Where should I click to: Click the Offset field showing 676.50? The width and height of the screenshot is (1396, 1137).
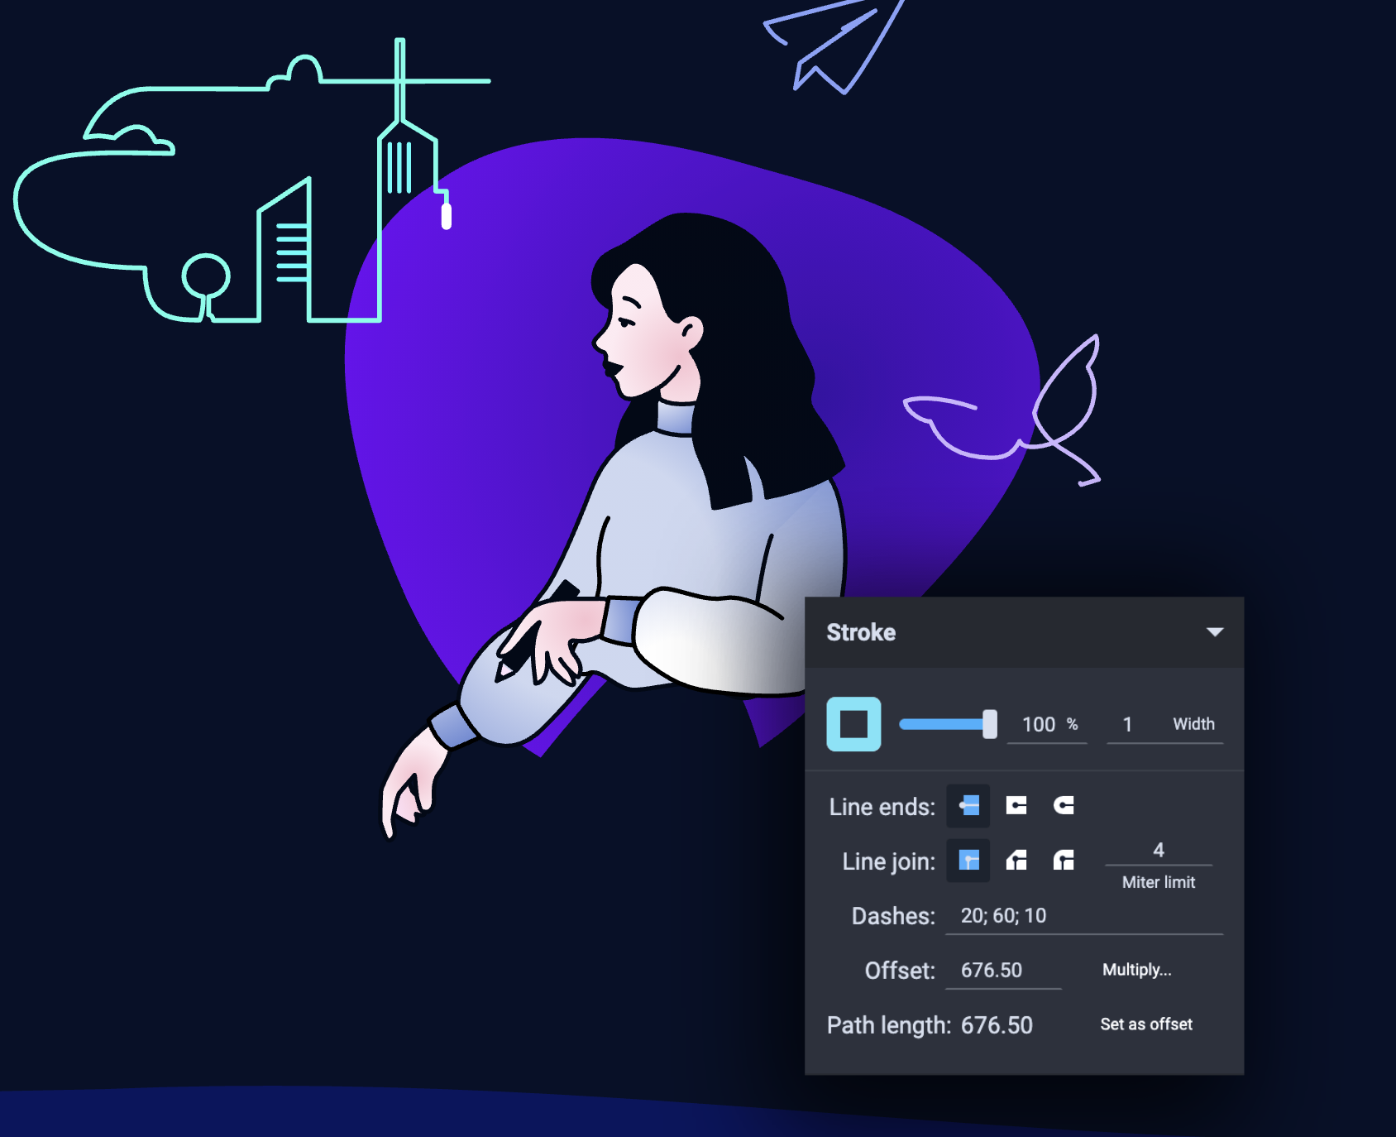click(1002, 971)
